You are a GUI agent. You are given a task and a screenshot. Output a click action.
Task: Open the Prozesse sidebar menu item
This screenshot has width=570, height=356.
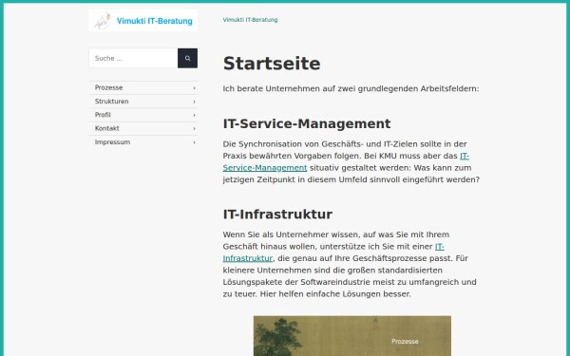pos(142,87)
